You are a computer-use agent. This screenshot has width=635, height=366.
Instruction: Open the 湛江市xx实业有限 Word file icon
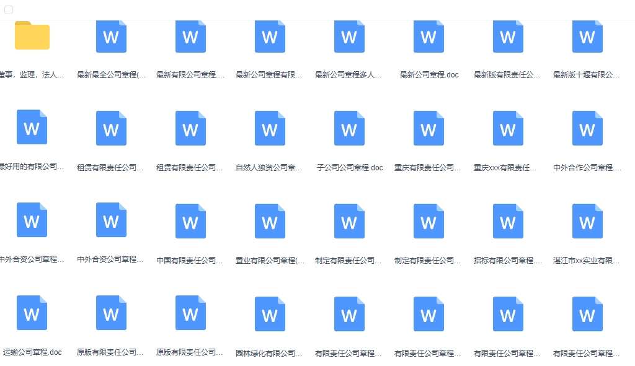click(x=587, y=220)
